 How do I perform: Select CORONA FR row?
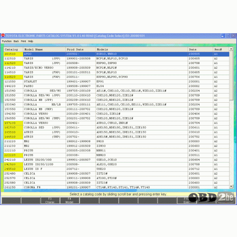point(117,187)
